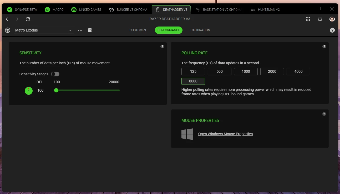Set polling rate to 1000

246,71
